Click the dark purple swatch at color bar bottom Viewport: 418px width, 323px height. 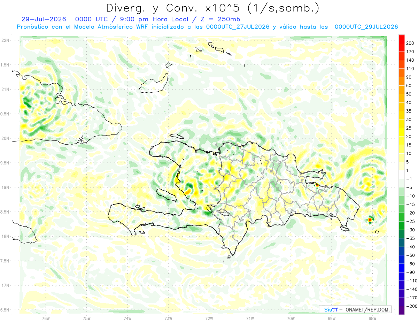coord(402,310)
